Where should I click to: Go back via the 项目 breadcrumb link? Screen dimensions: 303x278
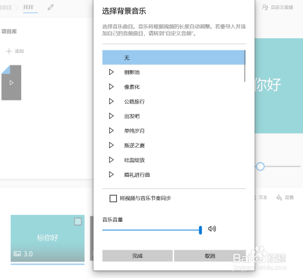click(5, 8)
